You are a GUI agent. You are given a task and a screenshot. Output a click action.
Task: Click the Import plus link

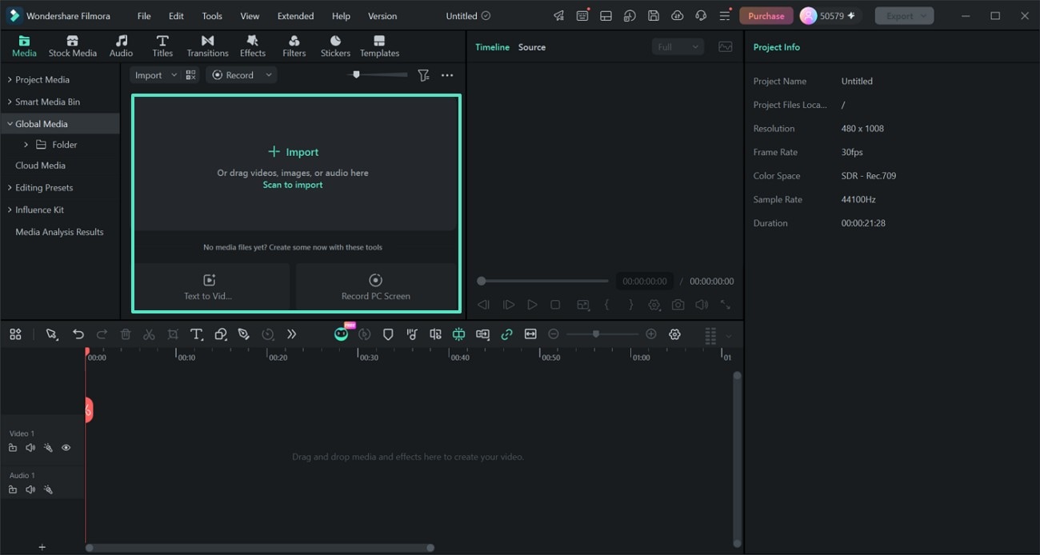pos(293,152)
